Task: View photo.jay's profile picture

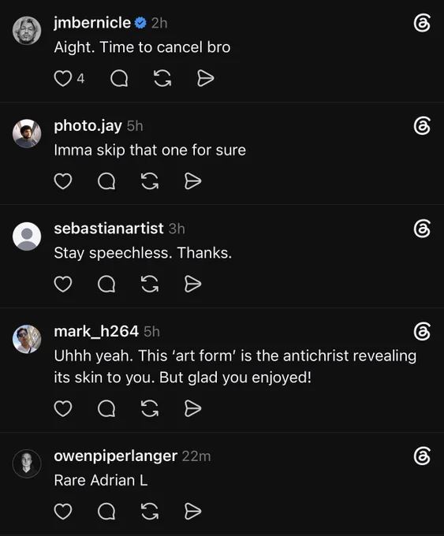Action: [x=27, y=133]
